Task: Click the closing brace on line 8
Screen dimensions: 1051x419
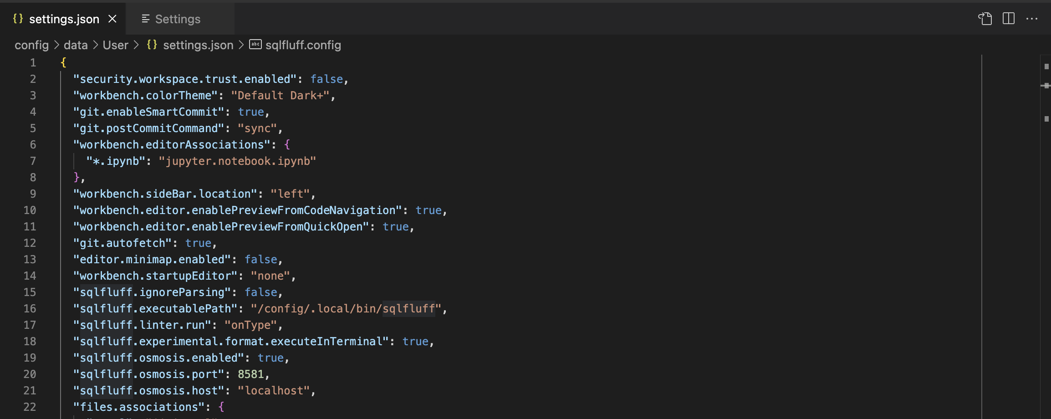Action: [x=77, y=177]
